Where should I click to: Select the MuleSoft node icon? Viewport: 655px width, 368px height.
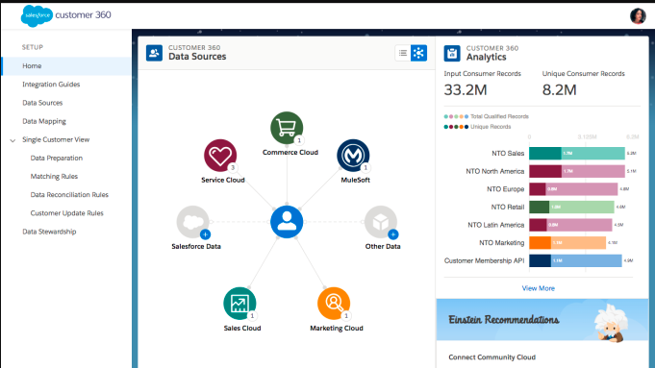(353, 156)
